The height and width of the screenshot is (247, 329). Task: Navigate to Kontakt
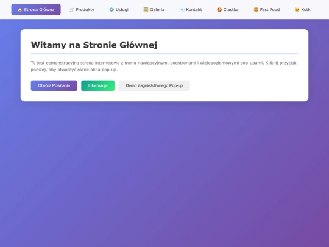(191, 9)
